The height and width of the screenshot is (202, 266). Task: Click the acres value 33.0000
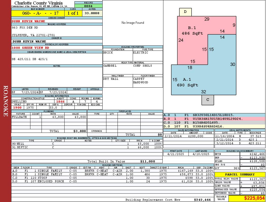92,13
